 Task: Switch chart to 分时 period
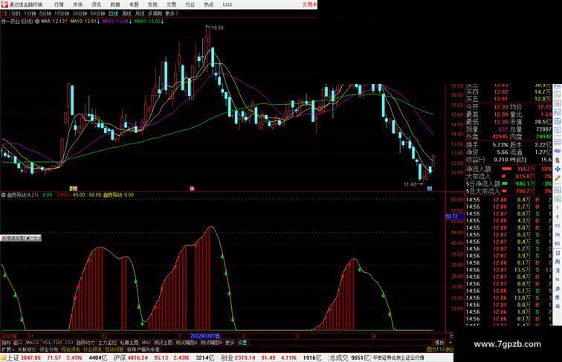click(x=16, y=13)
